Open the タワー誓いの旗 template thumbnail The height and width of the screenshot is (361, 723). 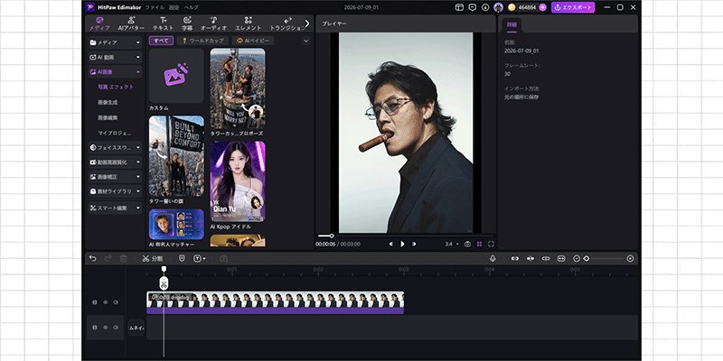click(x=176, y=156)
